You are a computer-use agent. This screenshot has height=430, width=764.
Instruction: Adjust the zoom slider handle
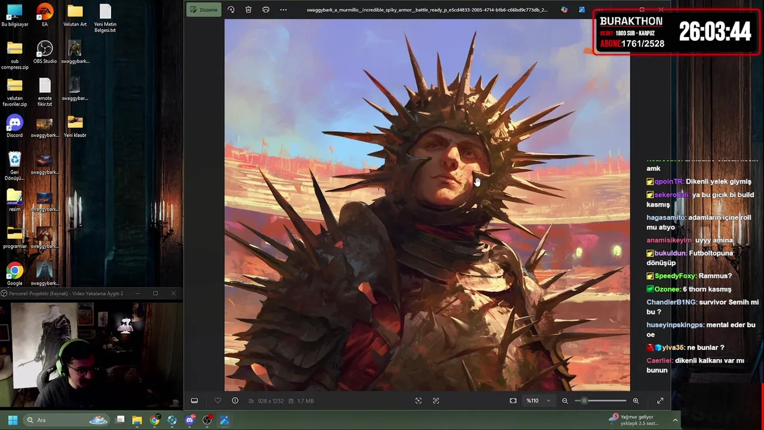coord(584,401)
